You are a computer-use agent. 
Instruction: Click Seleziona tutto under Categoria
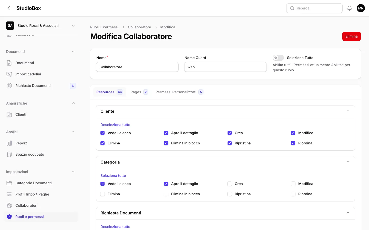coord(113,176)
